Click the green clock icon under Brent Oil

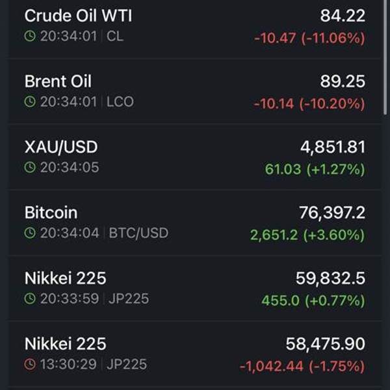tap(30, 102)
